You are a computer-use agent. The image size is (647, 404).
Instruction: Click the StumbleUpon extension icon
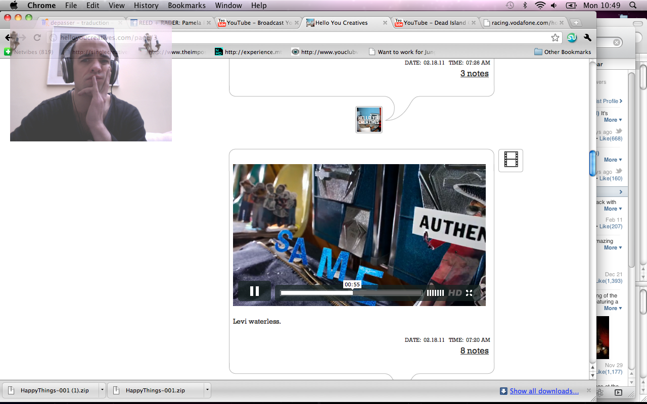572,38
